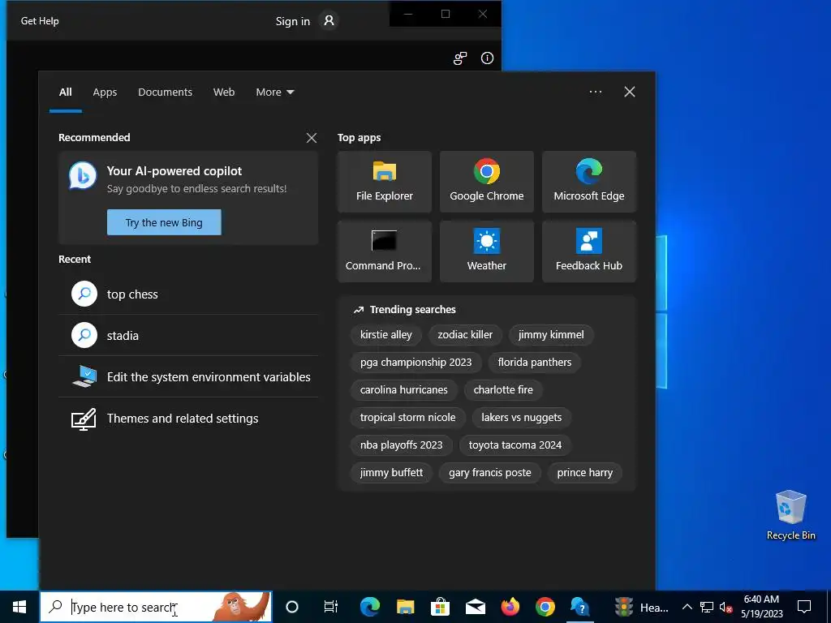Focus the Type here to search box
831x623 pixels.
point(156,607)
